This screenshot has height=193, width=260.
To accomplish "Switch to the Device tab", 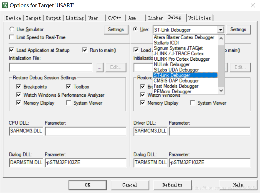I will coord(13,18).
